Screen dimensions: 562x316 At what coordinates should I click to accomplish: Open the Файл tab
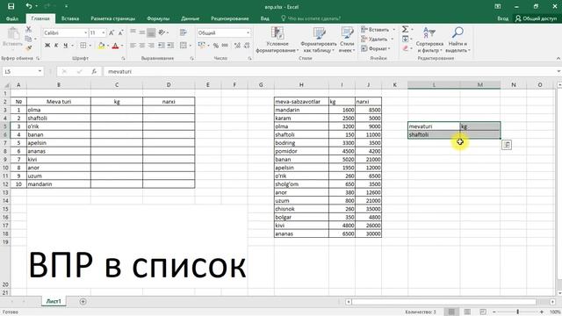pyautogui.click(x=12, y=18)
